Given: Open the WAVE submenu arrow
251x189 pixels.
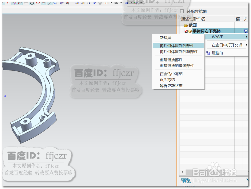Looking at the screenshot, I should tap(246, 37).
